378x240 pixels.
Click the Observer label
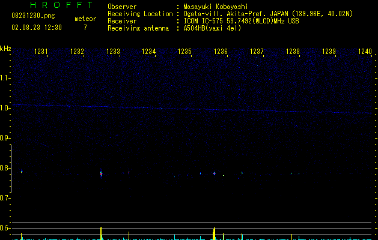pos(122,7)
